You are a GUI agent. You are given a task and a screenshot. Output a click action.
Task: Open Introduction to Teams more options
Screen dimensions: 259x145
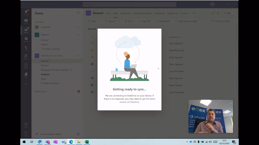pos(78,56)
